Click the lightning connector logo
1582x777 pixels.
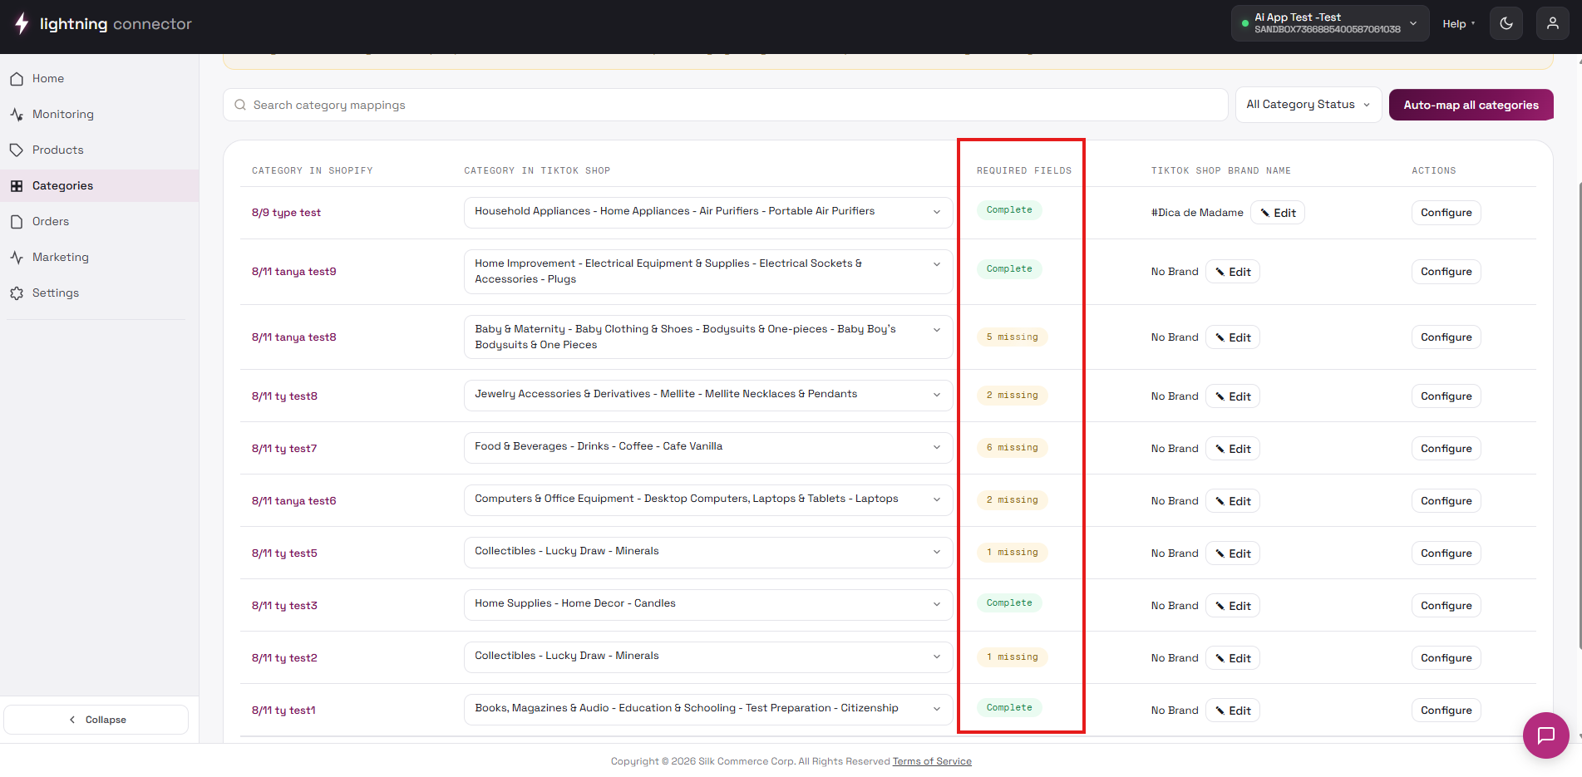(x=103, y=24)
